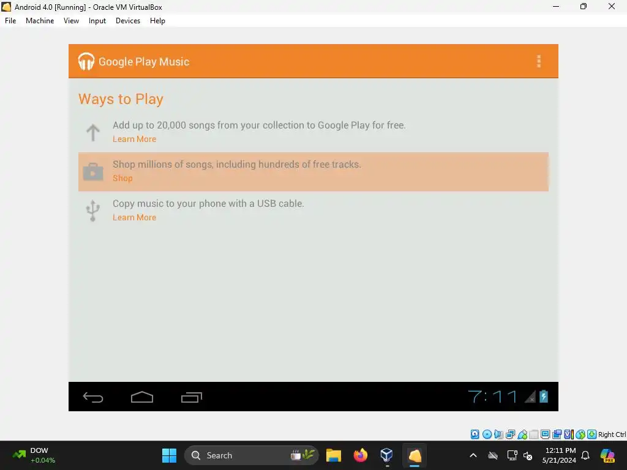Open Firefox from the taskbar
Image resolution: width=627 pixels, height=470 pixels.
tap(360, 455)
